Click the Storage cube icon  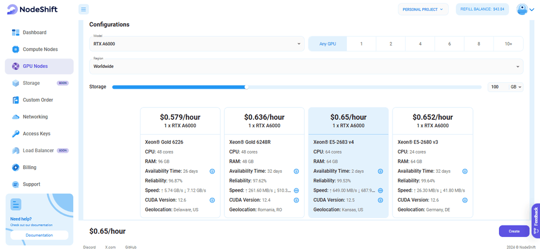[x=15, y=83]
